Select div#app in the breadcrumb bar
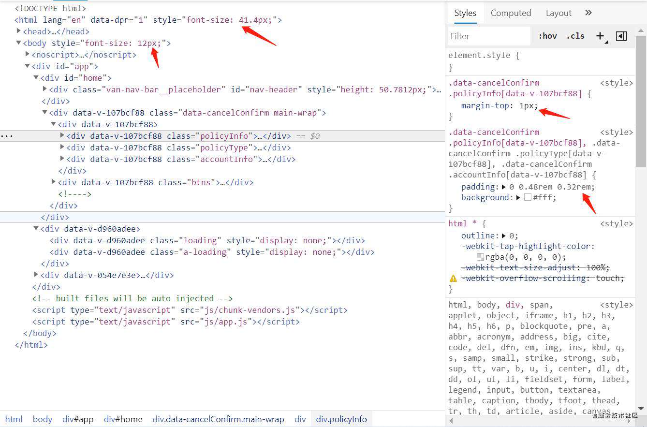Screen dimensions: 647x427 click(78, 419)
